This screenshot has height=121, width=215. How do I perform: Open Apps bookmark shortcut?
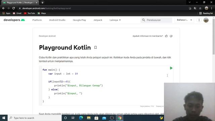[6, 13]
